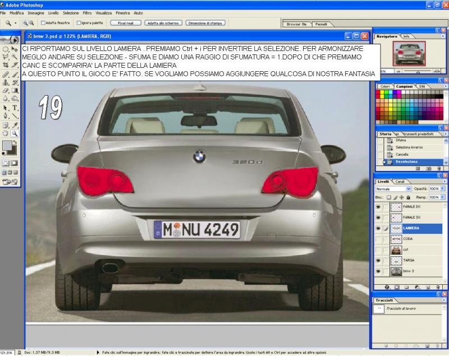Viewport: 449px width, 356px height.
Task: Select the Line tool
Action: tap(15, 116)
